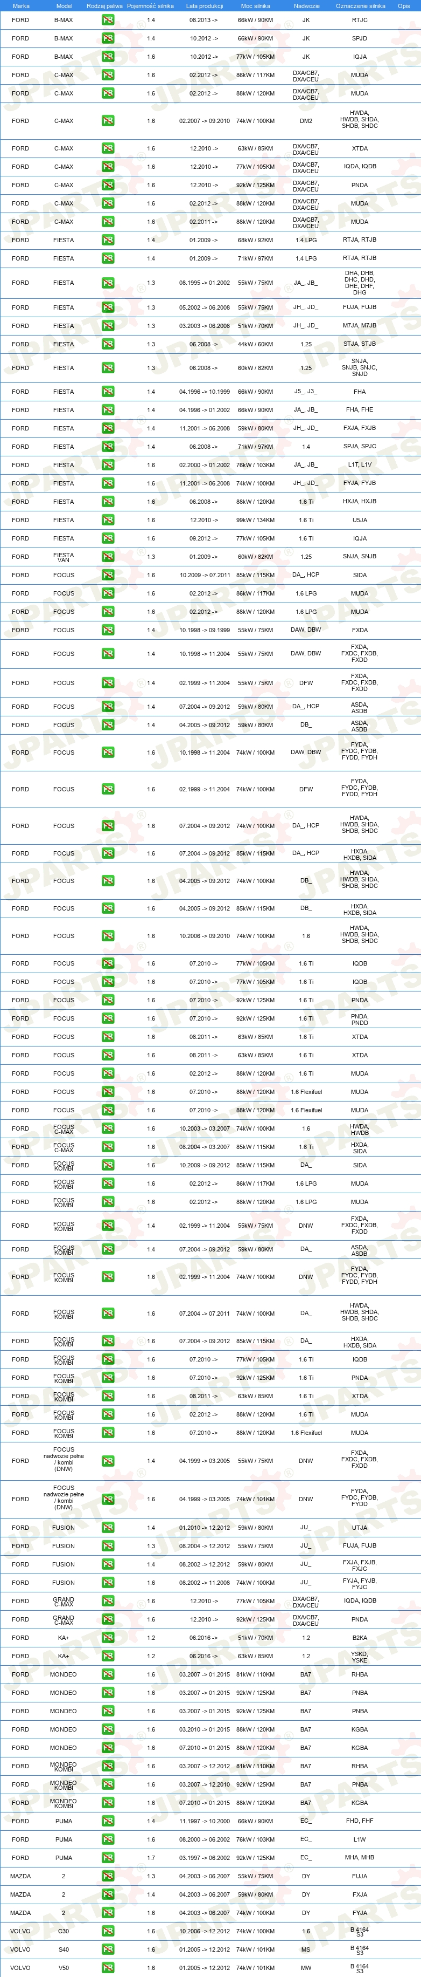Click fuel icon in FIESTA L1T, L1V row

click(108, 465)
